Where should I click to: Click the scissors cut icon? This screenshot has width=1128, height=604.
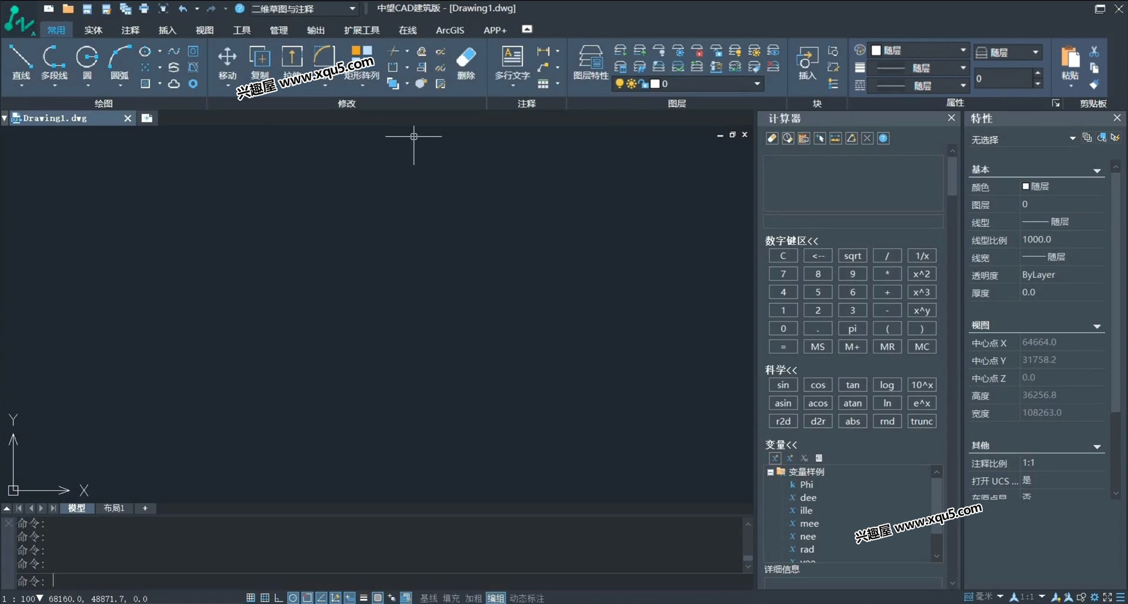(1094, 51)
